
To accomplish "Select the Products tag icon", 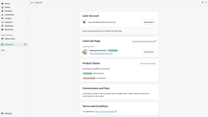I will tap(2, 11).
